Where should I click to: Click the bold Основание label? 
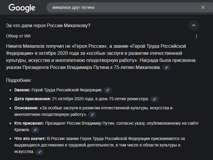26,108
